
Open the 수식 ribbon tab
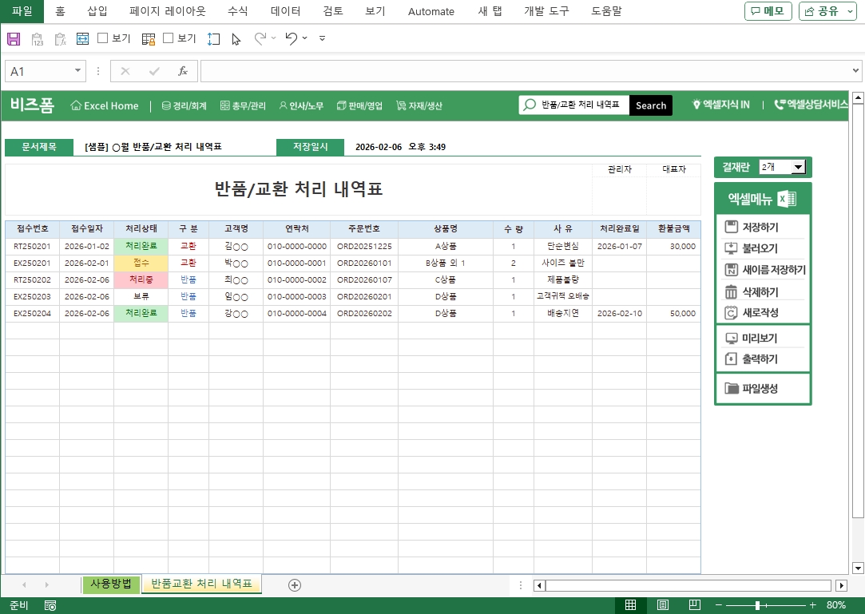(x=237, y=11)
